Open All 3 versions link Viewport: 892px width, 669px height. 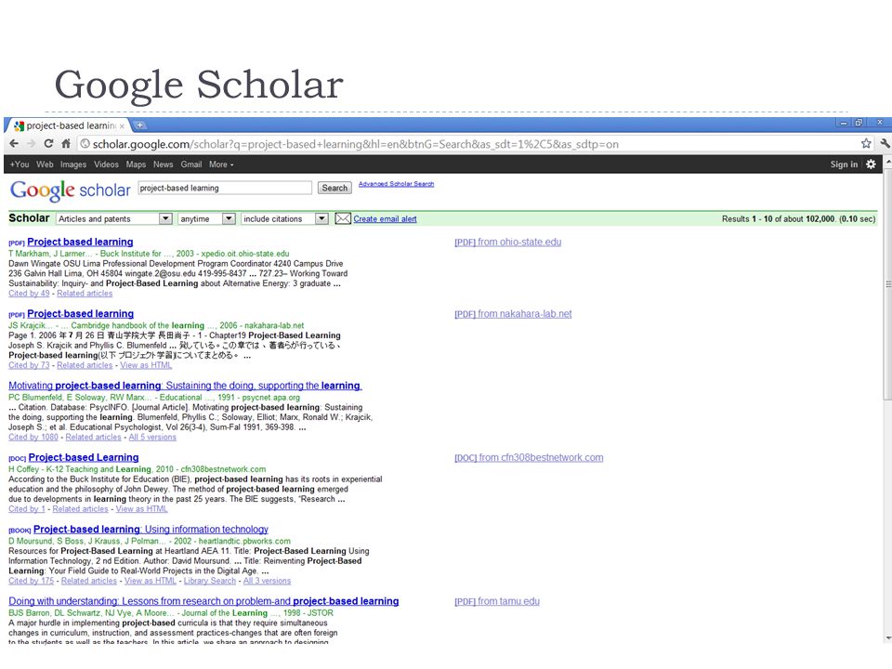point(267,581)
